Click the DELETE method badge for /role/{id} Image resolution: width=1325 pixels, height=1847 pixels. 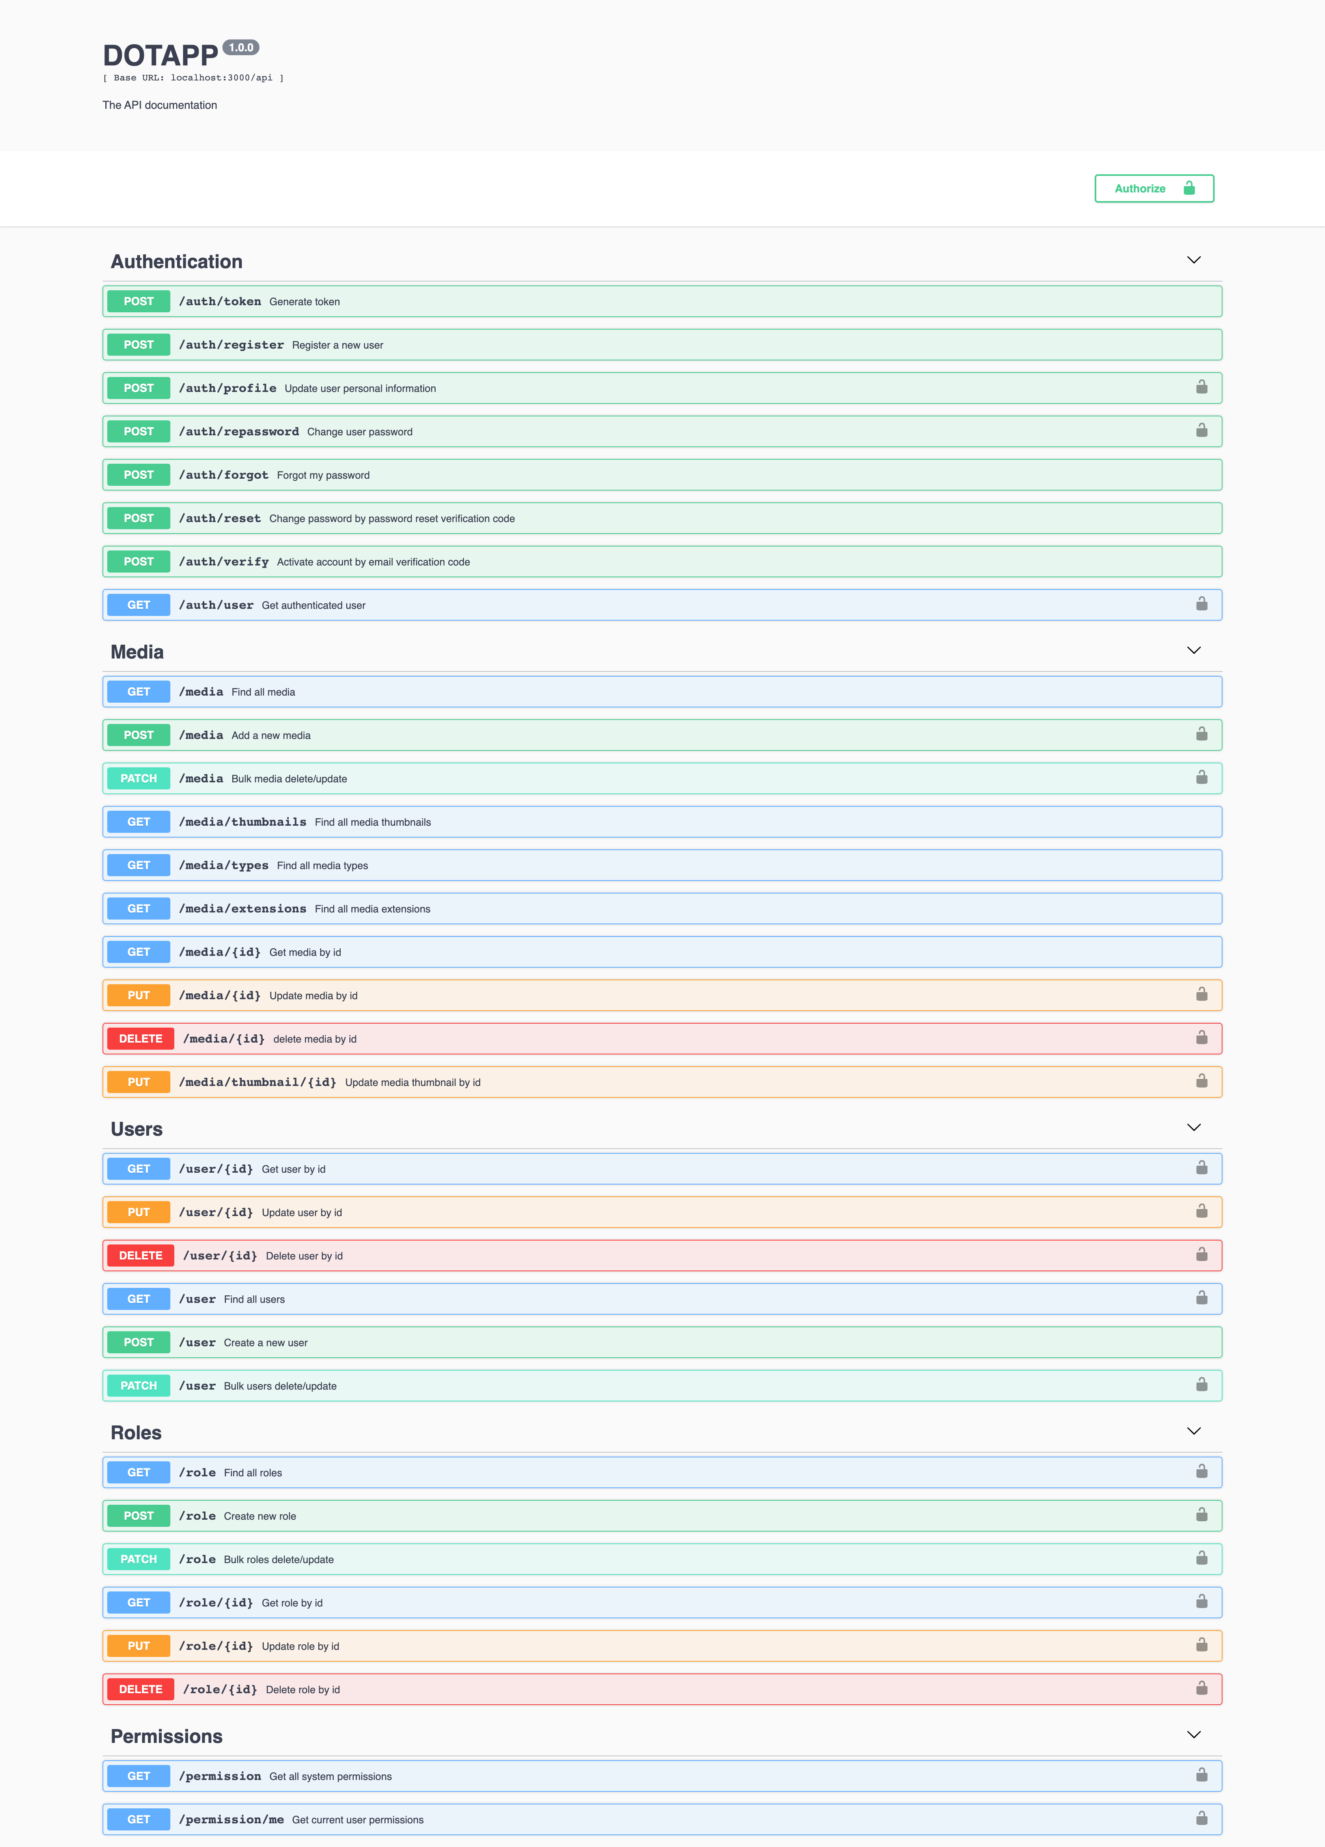click(x=140, y=1689)
